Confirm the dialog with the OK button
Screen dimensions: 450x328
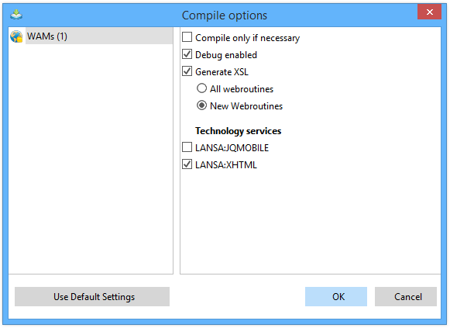336,296
